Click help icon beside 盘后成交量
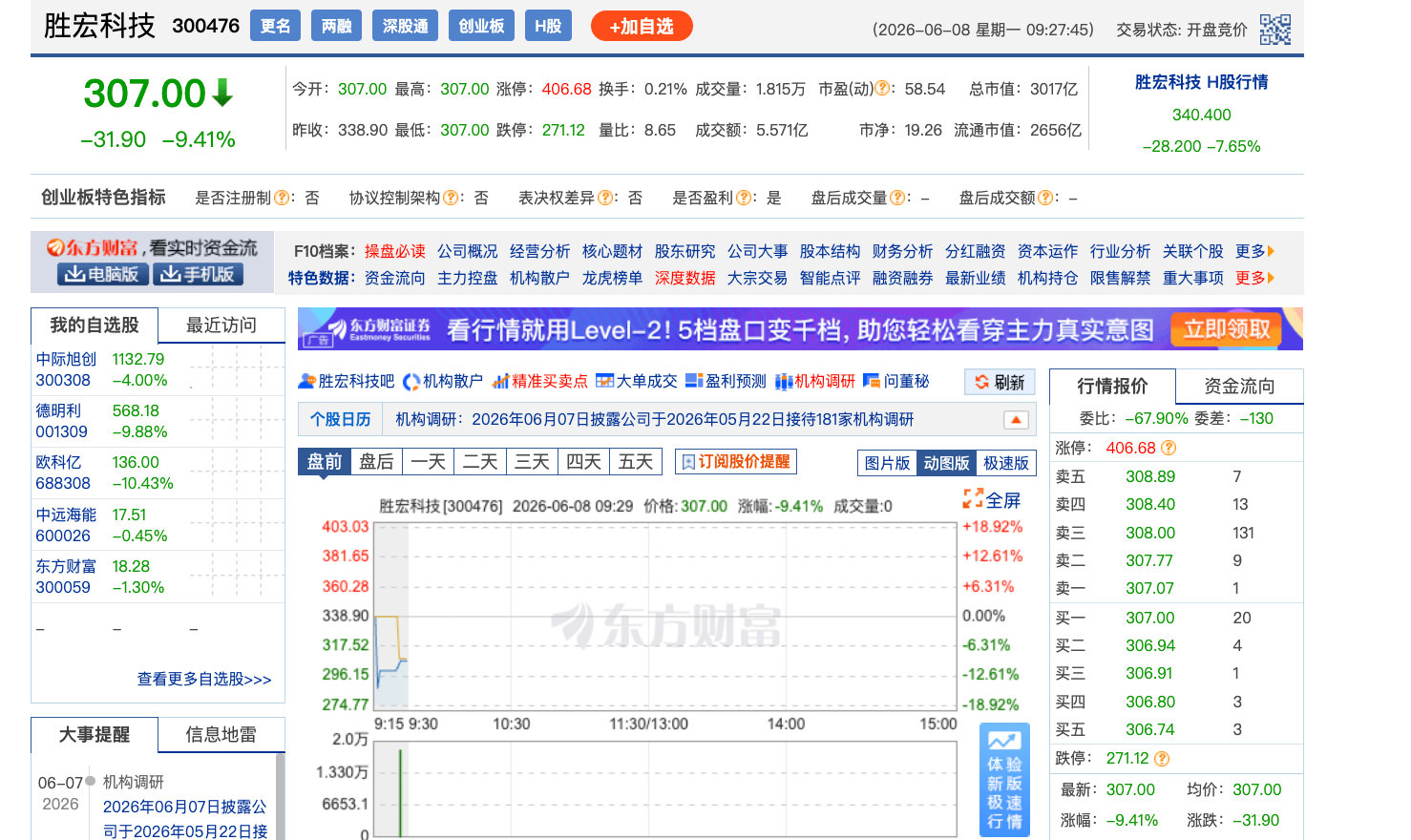Image resolution: width=1411 pixels, height=840 pixels. click(897, 198)
